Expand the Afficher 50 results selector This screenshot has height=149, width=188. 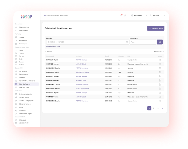coord(159,52)
